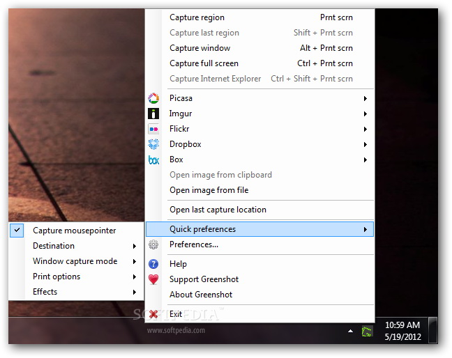
Task: Toggle the Capture mousepointer checkmark
Action: pyautogui.click(x=17, y=231)
